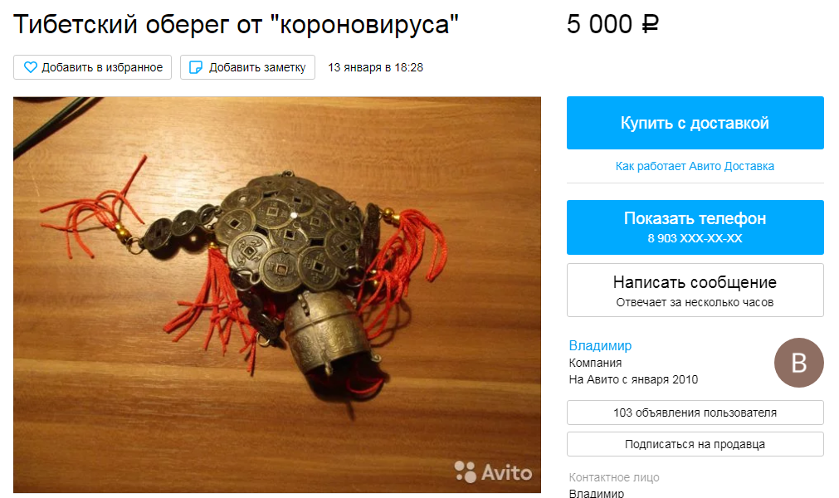Click the posting date 13 января в 18:28
Image resolution: width=839 pixels, height=498 pixels.
pos(376,67)
